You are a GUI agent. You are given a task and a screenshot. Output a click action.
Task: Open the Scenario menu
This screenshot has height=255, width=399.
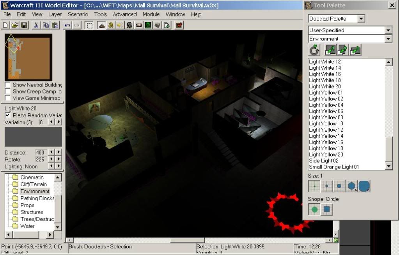(x=78, y=14)
